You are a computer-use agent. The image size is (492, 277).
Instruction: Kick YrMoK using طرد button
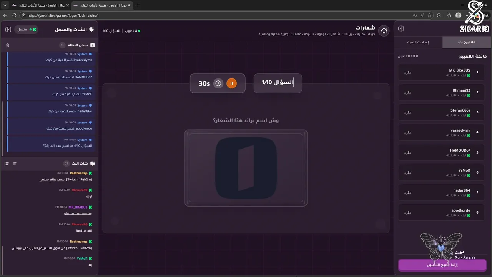coord(407,172)
